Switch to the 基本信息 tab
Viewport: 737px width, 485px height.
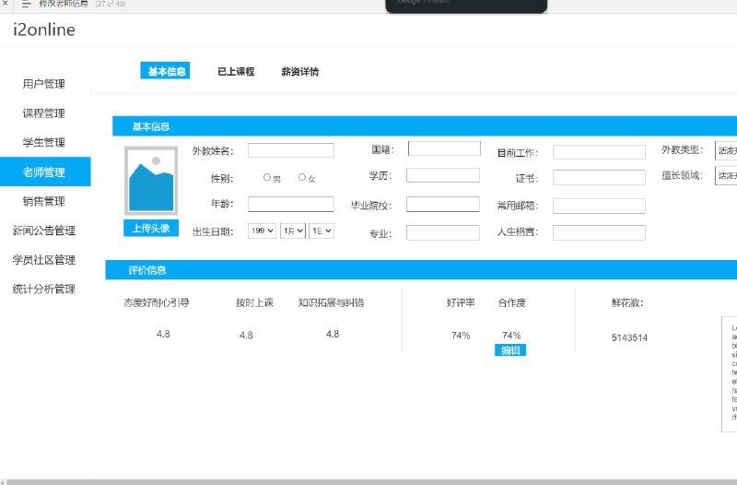165,71
